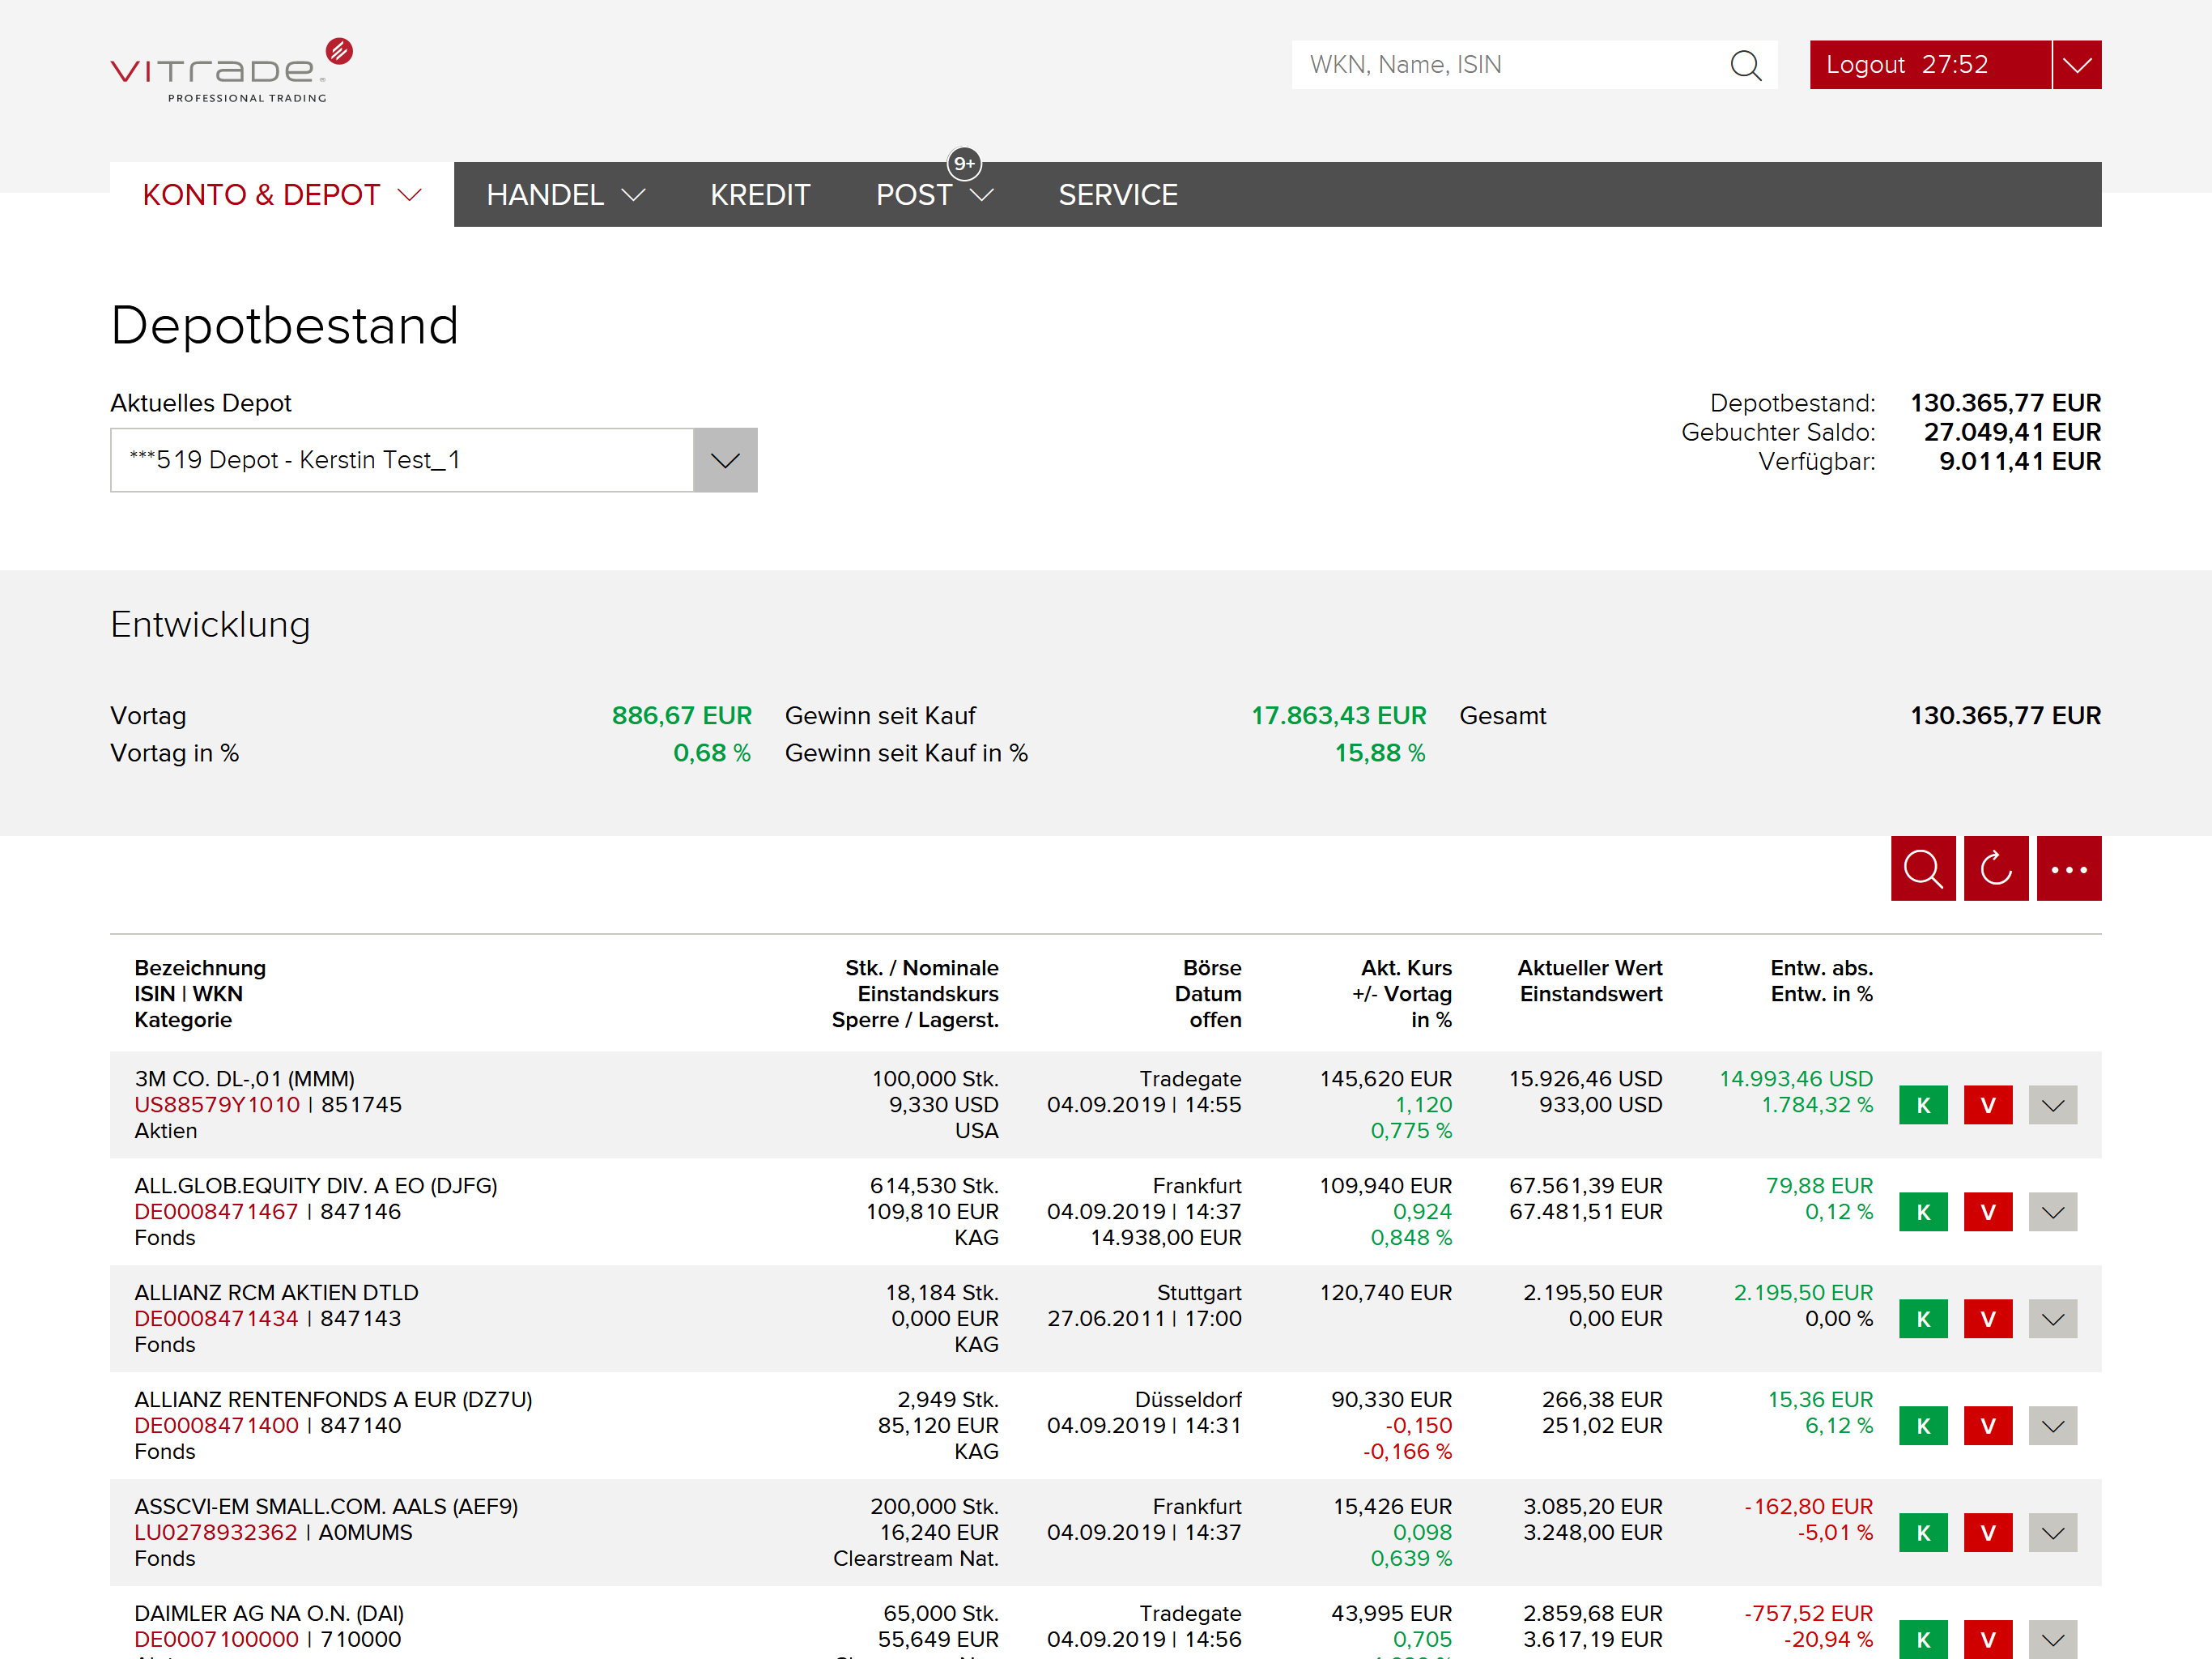This screenshot has width=2212, height=1659.
Task: Open the KREDIT menu item
Action: click(760, 195)
